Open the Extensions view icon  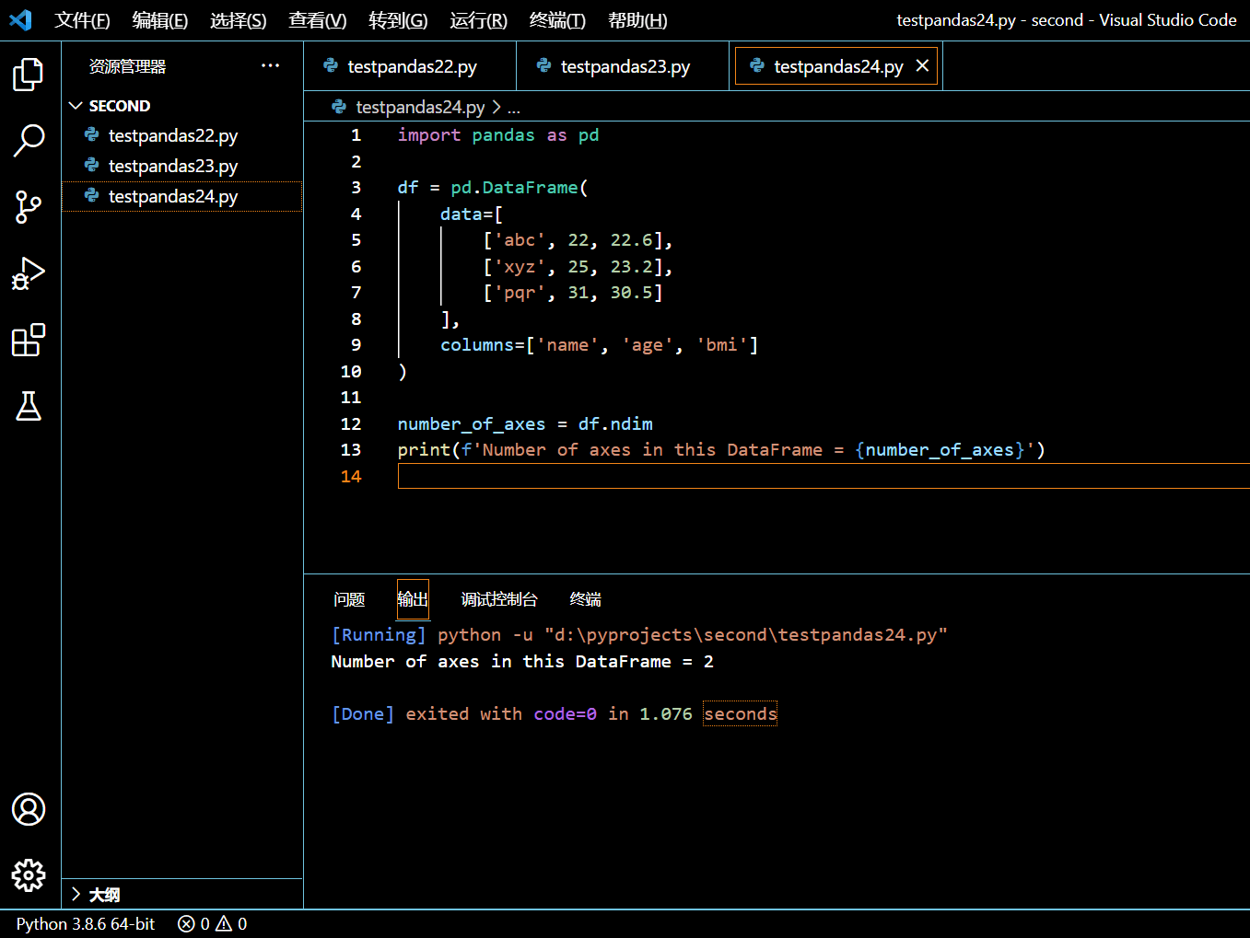[x=29, y=340]
